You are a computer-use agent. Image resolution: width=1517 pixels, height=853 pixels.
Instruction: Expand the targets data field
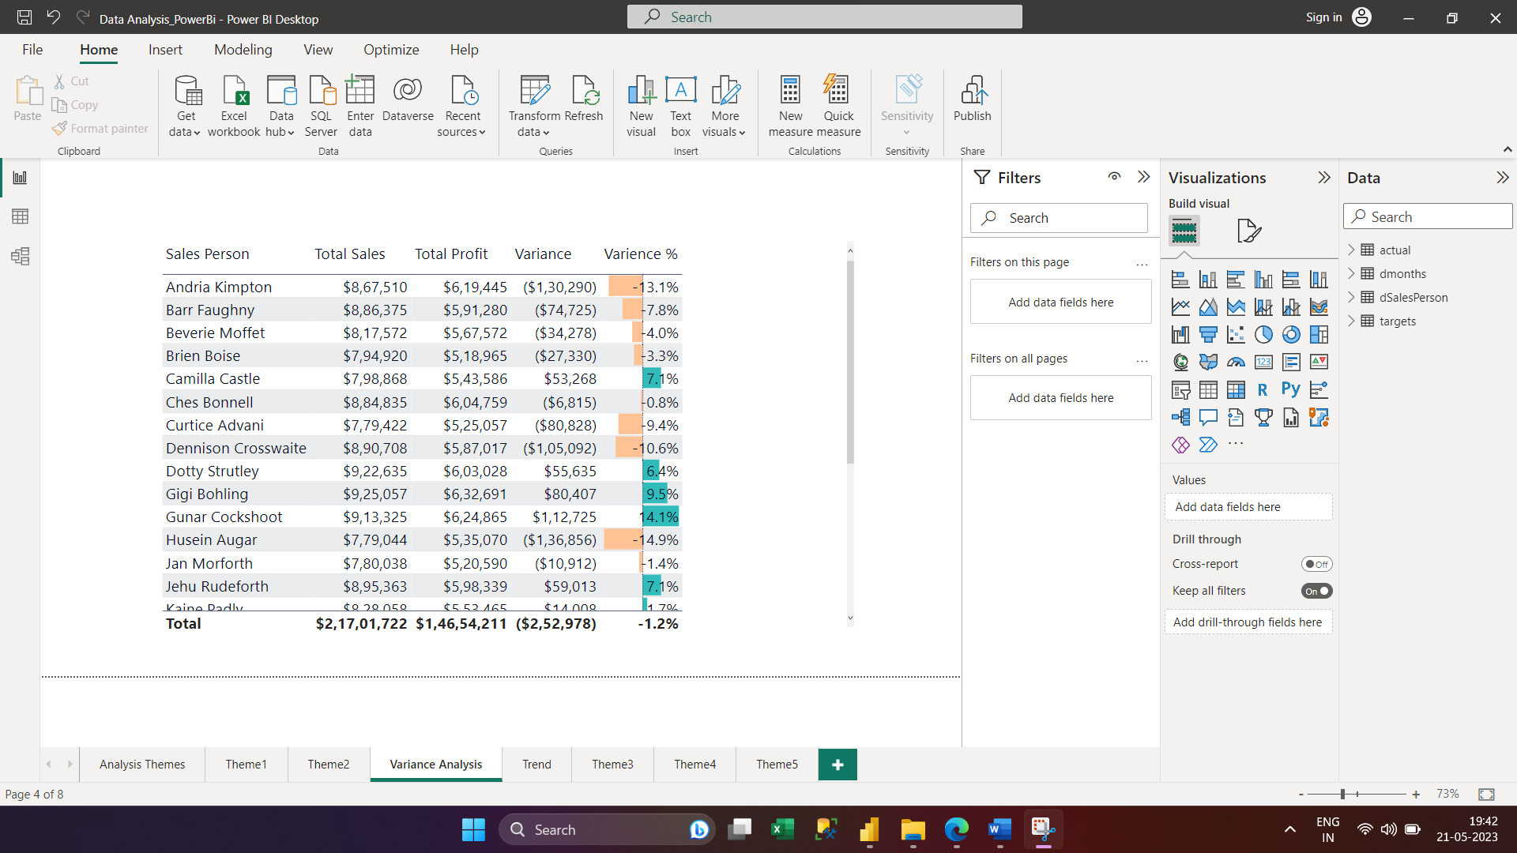point(1351,321)
